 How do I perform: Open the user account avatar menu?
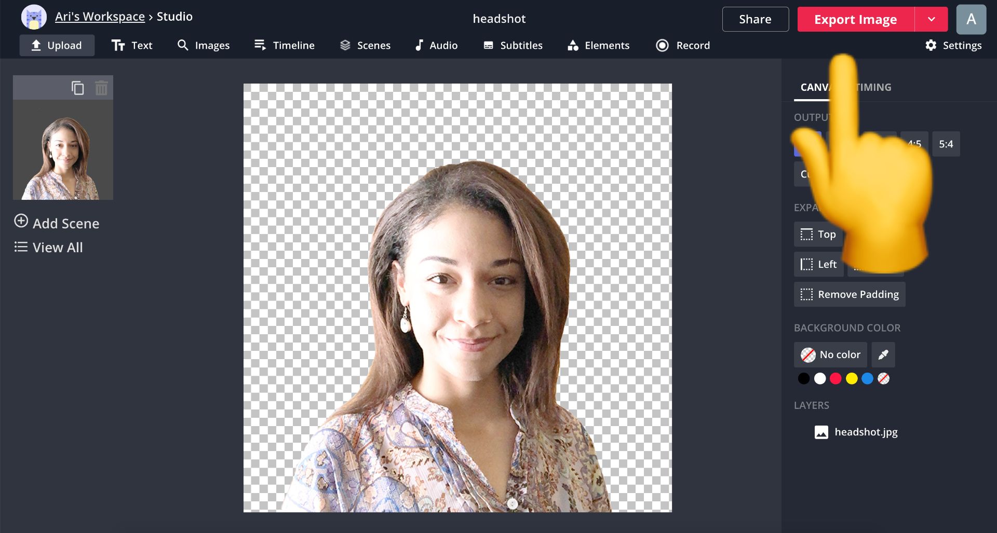[971, 20]
